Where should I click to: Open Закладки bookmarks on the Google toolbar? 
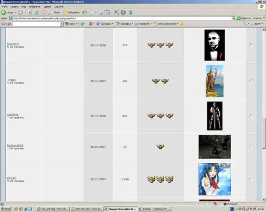104,24
